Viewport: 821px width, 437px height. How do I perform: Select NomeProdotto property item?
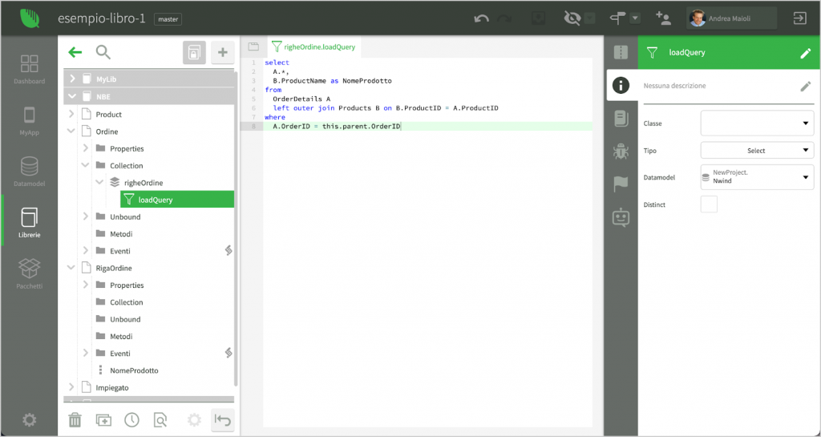point(134,370)
